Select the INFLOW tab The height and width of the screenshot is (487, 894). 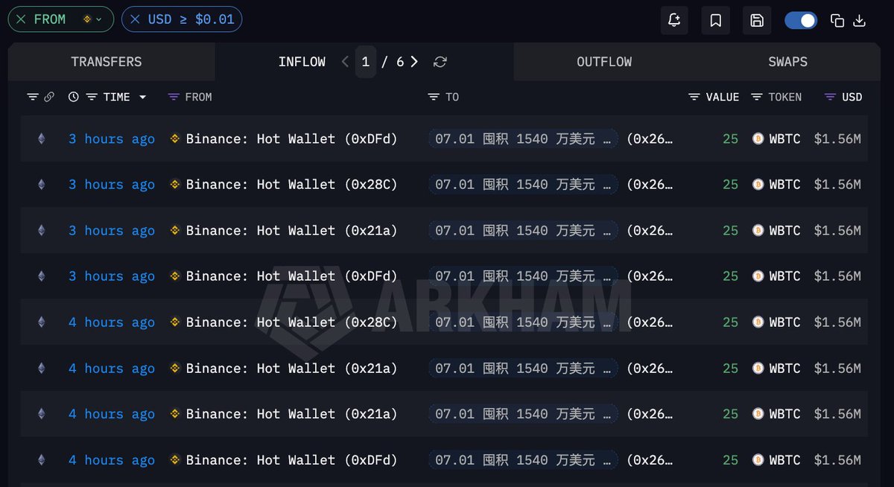[302, 62]
